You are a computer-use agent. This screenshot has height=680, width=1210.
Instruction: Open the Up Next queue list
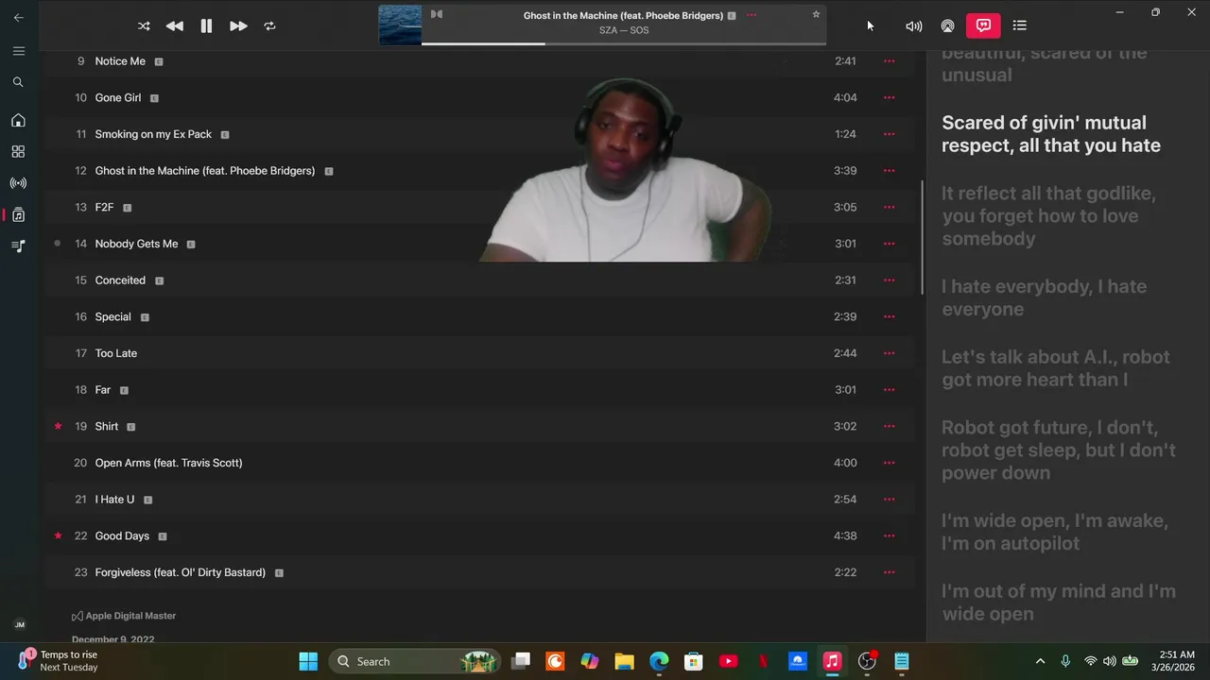1019,25
